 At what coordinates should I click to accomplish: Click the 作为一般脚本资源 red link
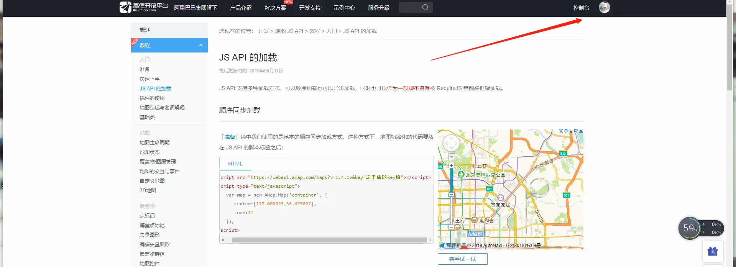408,88
